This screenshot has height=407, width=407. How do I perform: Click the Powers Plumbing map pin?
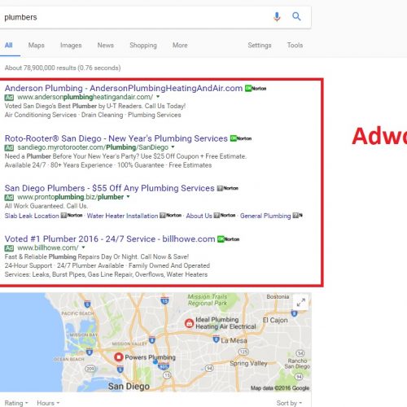[x=119, y=357]
